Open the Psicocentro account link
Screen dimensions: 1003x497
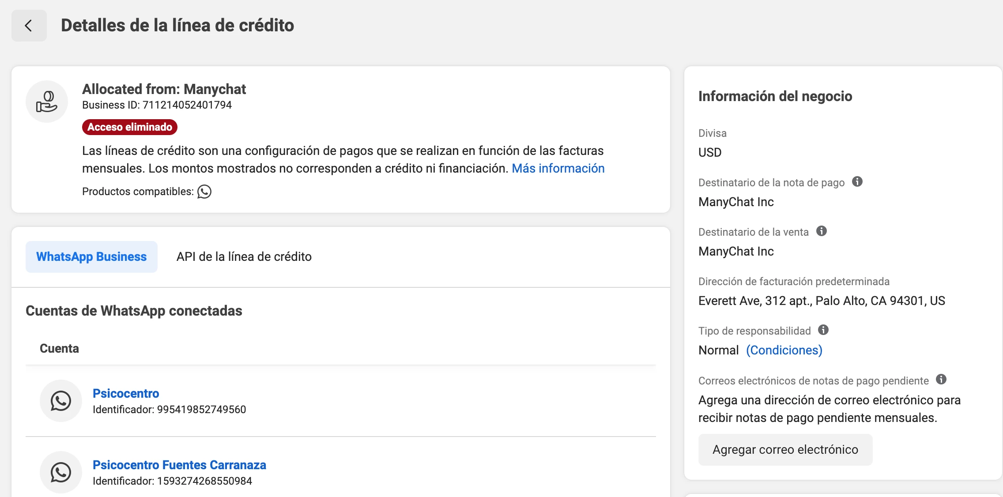coord(126,393)
